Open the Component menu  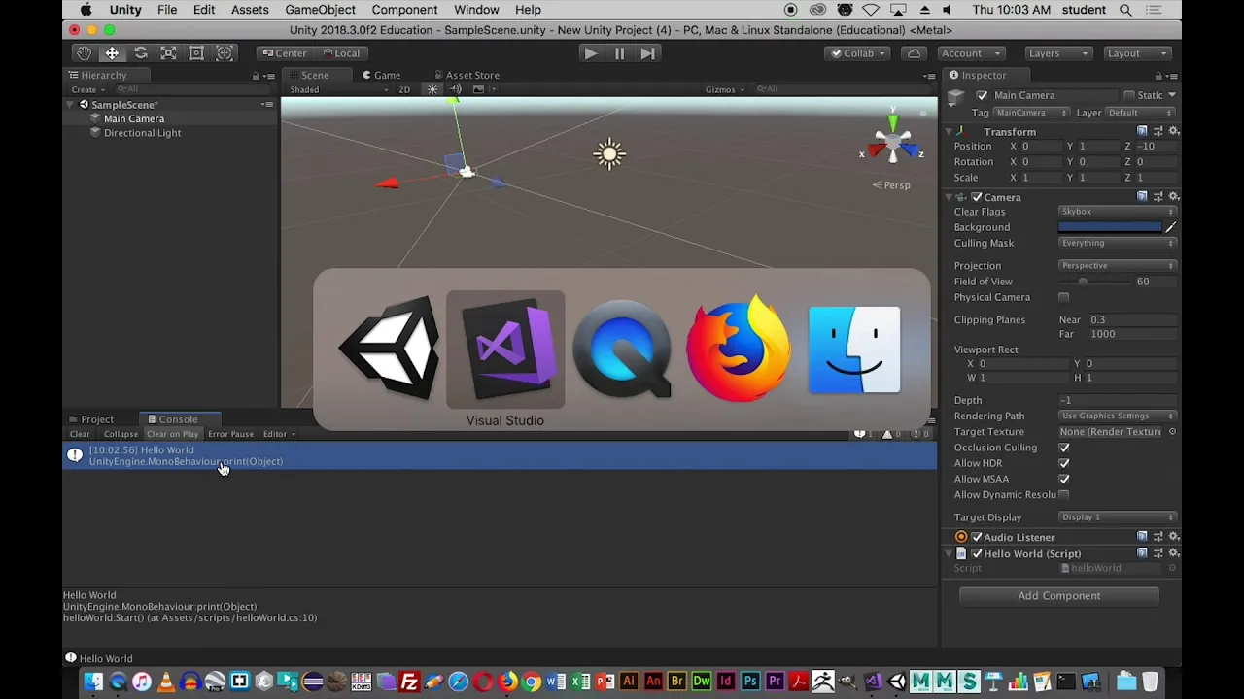click(404, 10)
